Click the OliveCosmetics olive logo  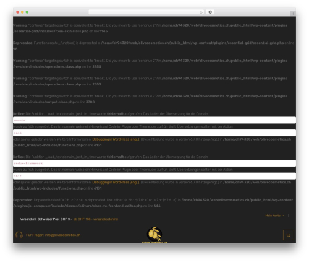(x=154, y=235)
